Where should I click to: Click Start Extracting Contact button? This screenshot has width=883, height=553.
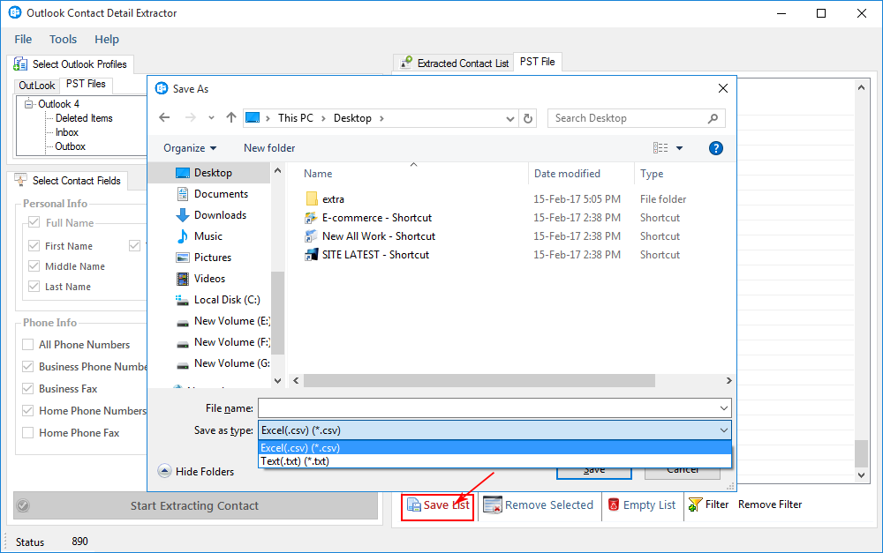click(195, 505)
